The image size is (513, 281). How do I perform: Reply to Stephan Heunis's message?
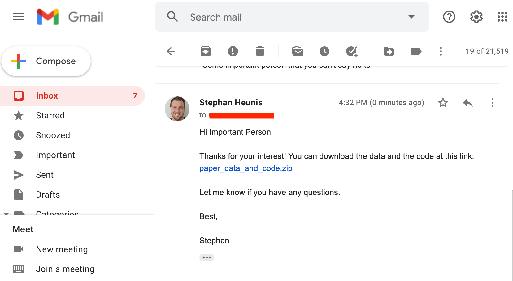click(467, 103)
